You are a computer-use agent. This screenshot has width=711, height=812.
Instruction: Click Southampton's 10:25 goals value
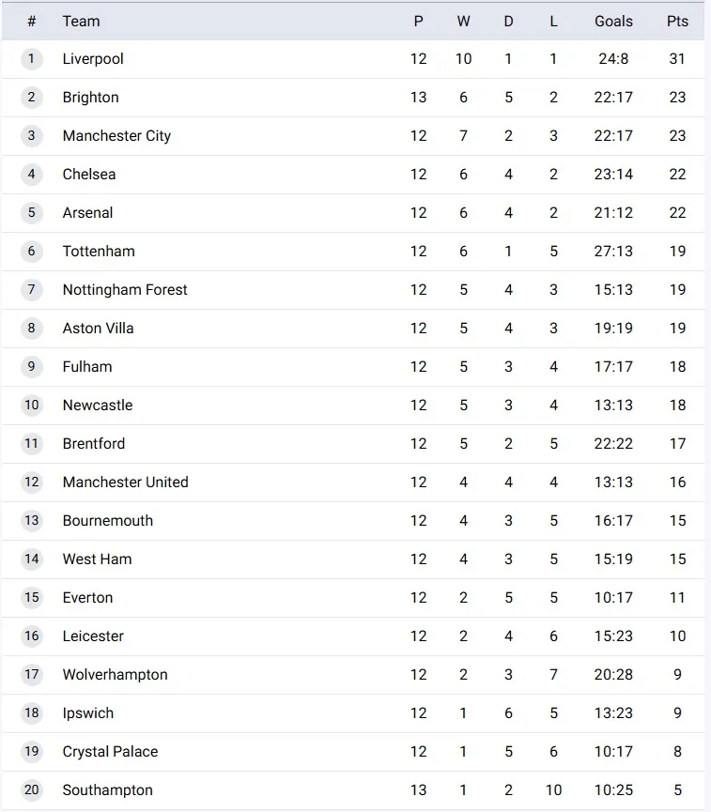pos(613,790)
